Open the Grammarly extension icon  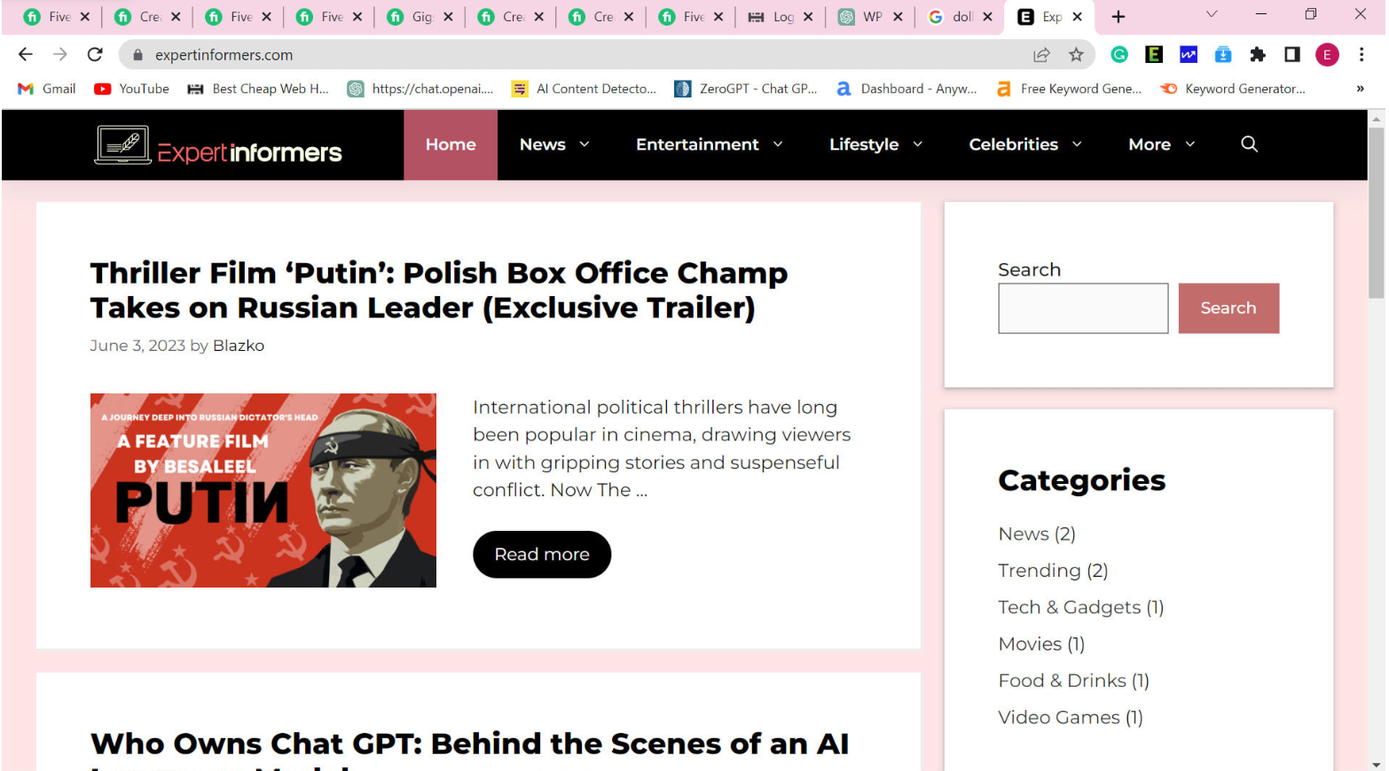1118,54
